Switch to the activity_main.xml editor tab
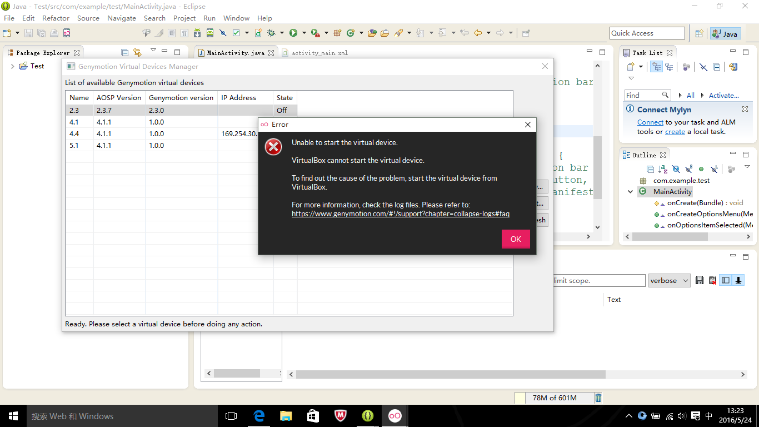 click(x=315, y=53)
